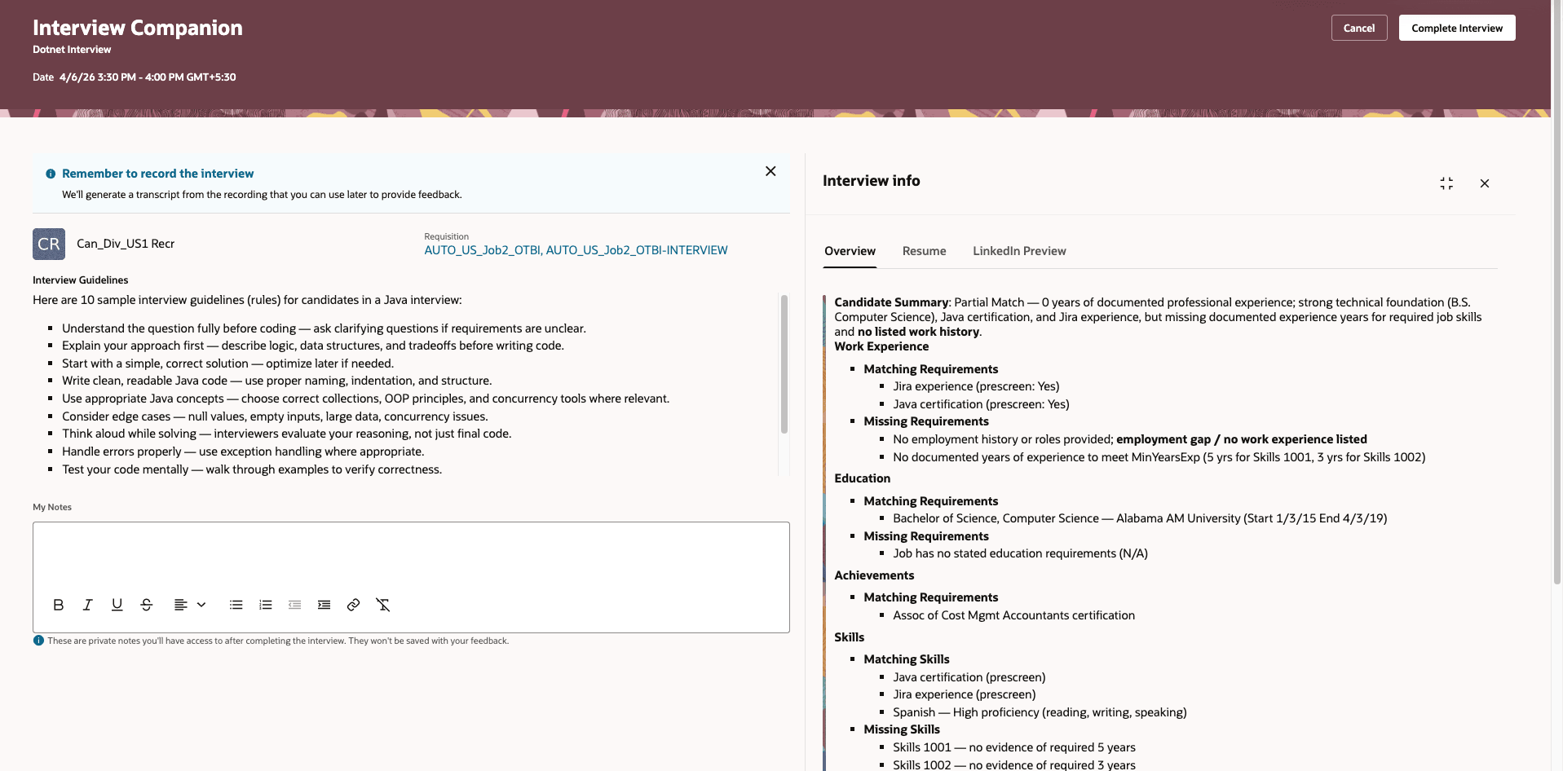1563x771 pixels.
Task: Click 'Test your code mentally' guideline
Action: coord(252,469)
